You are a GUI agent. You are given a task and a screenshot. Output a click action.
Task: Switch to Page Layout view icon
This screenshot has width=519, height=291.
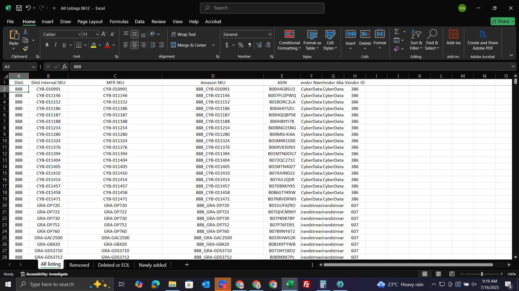tap(438, 274)
